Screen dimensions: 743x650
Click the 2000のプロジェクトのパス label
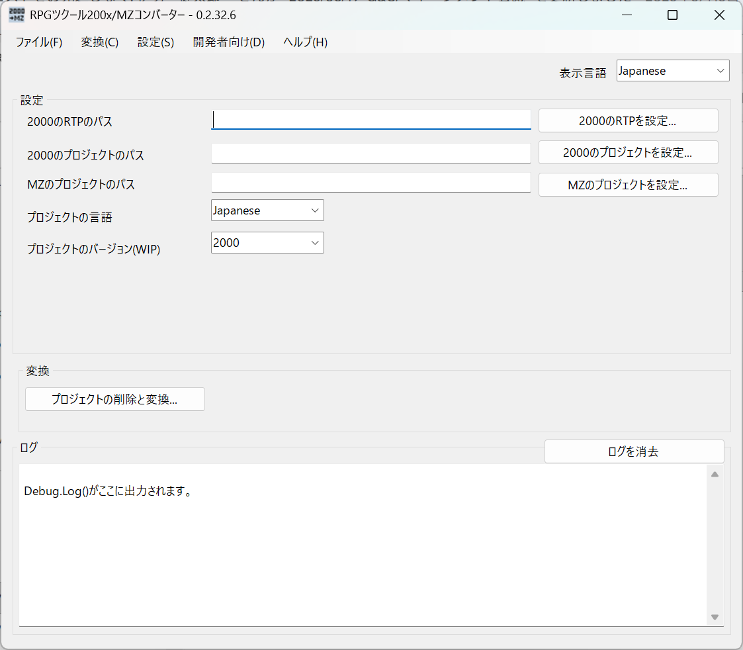[x=86, y=155]
